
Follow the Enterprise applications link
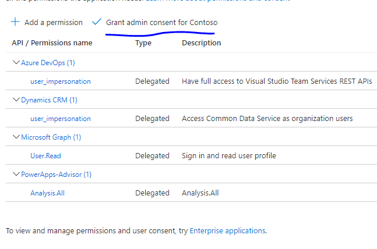(x=227, y=230)
